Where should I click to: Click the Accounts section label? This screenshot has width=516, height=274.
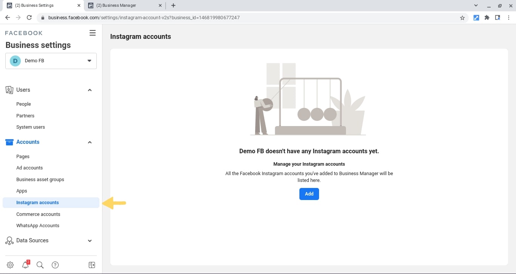click(x=28, y=142)
